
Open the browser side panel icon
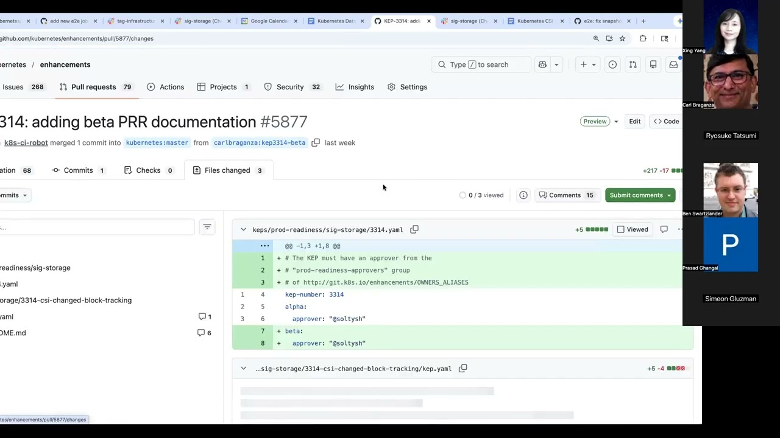[x=665, y=38]
